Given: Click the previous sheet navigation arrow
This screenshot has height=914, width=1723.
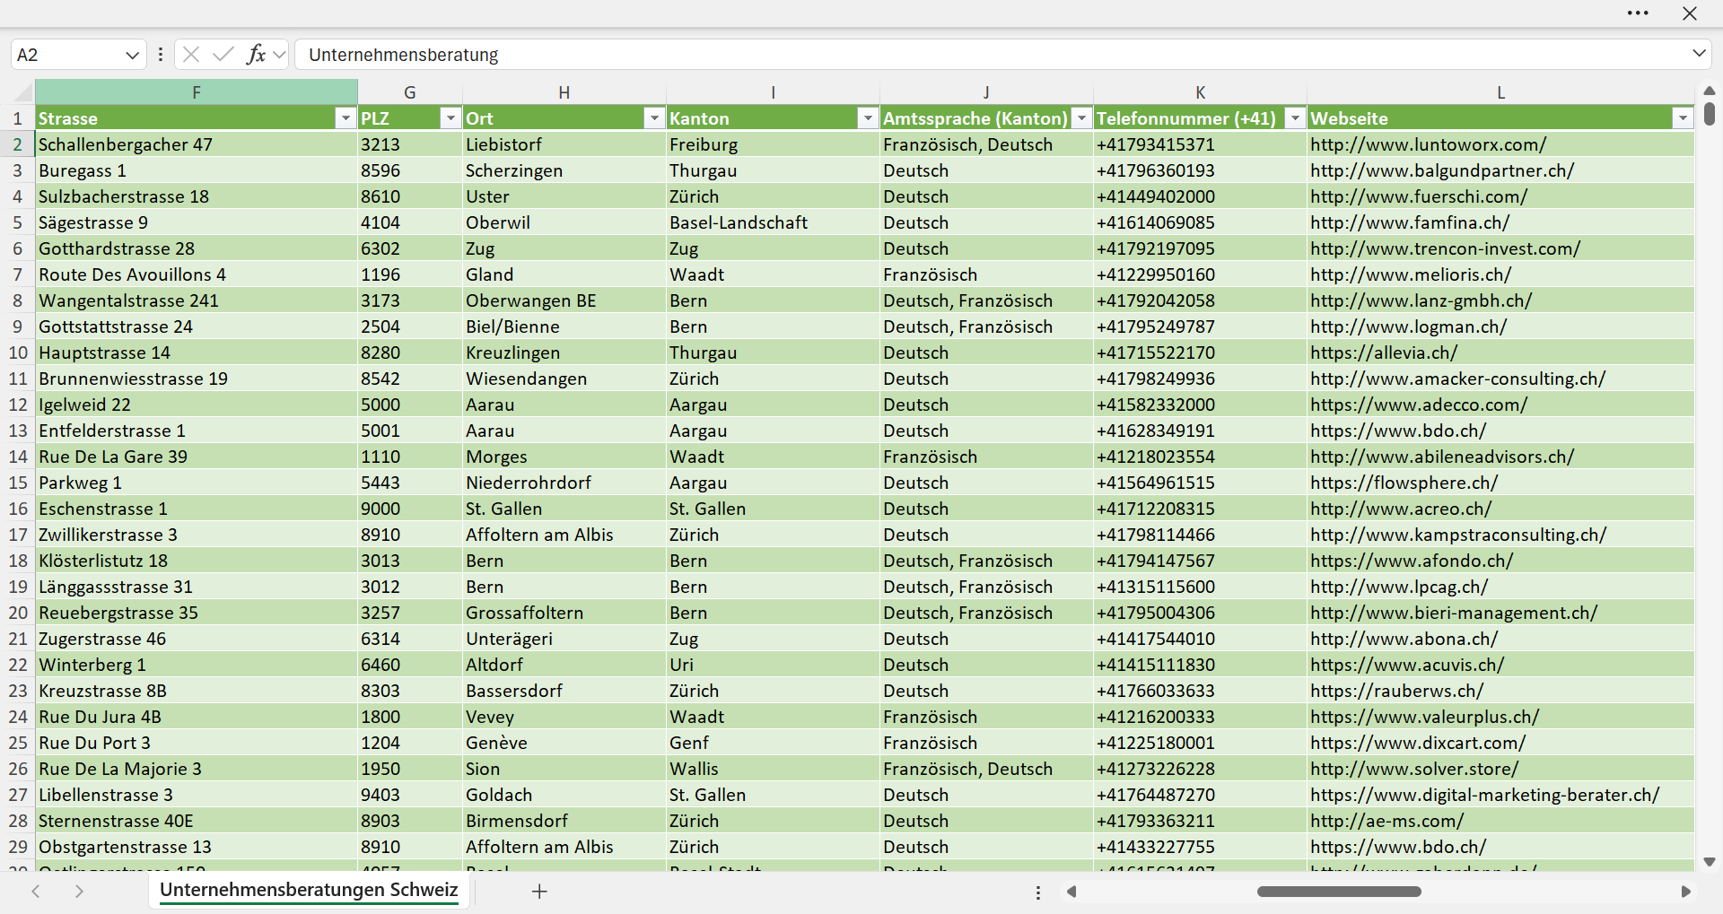Looking at the screenshot, I should (36, 892).
